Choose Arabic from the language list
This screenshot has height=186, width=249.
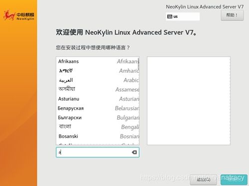click(98, 80)
